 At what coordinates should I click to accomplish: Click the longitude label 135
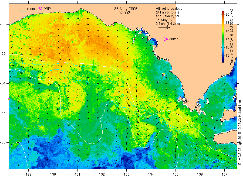pyautogui.click(x=175, y=174)
